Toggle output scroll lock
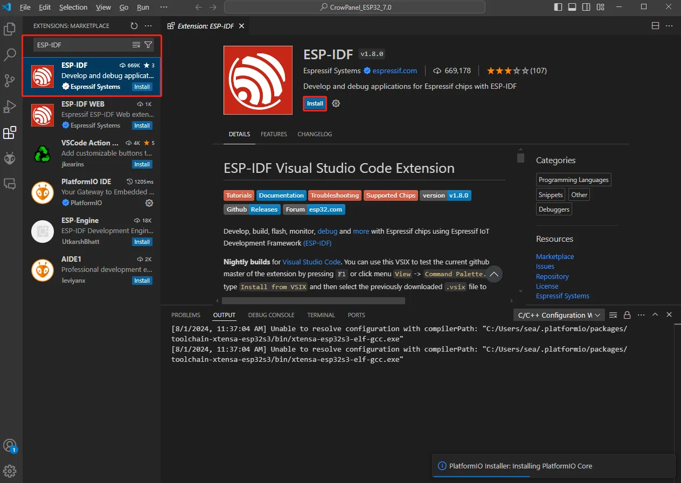This screenshot has width=681, height=483. [627, 315]
